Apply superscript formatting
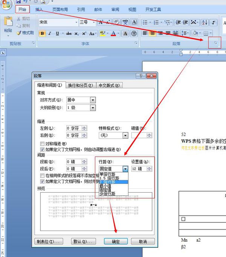This screenshot has width=226, height=257. pos(84,34)
